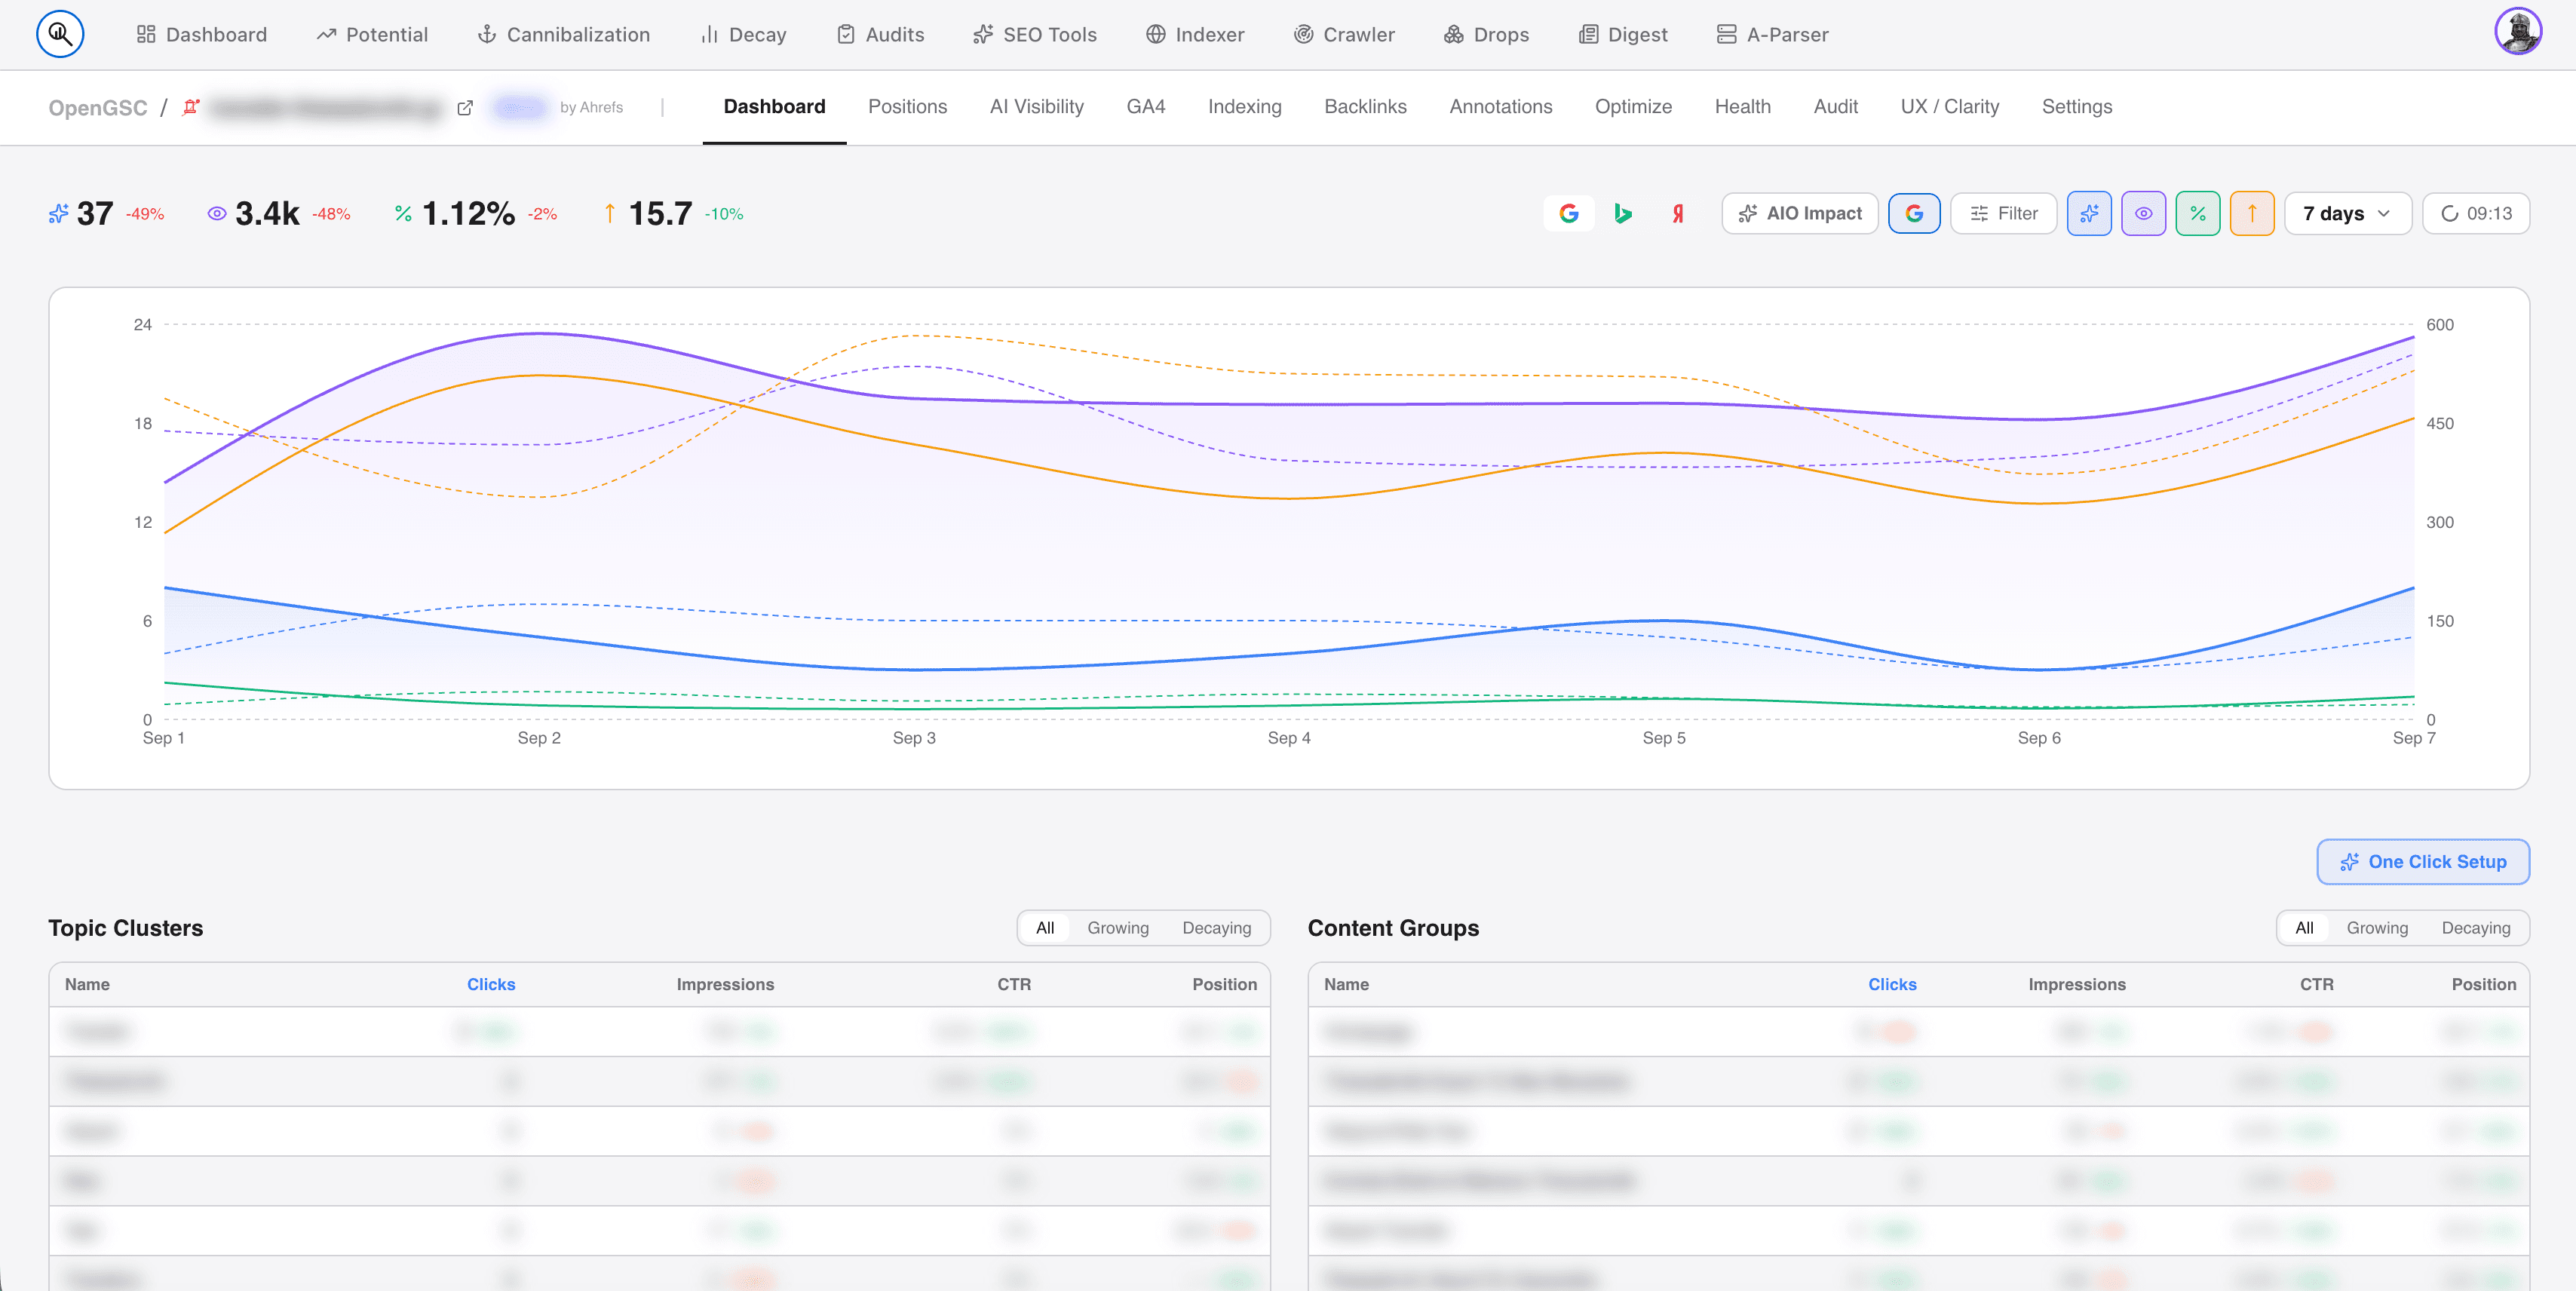Select Growing in Content Groups filter

(x=2377, y=927)
